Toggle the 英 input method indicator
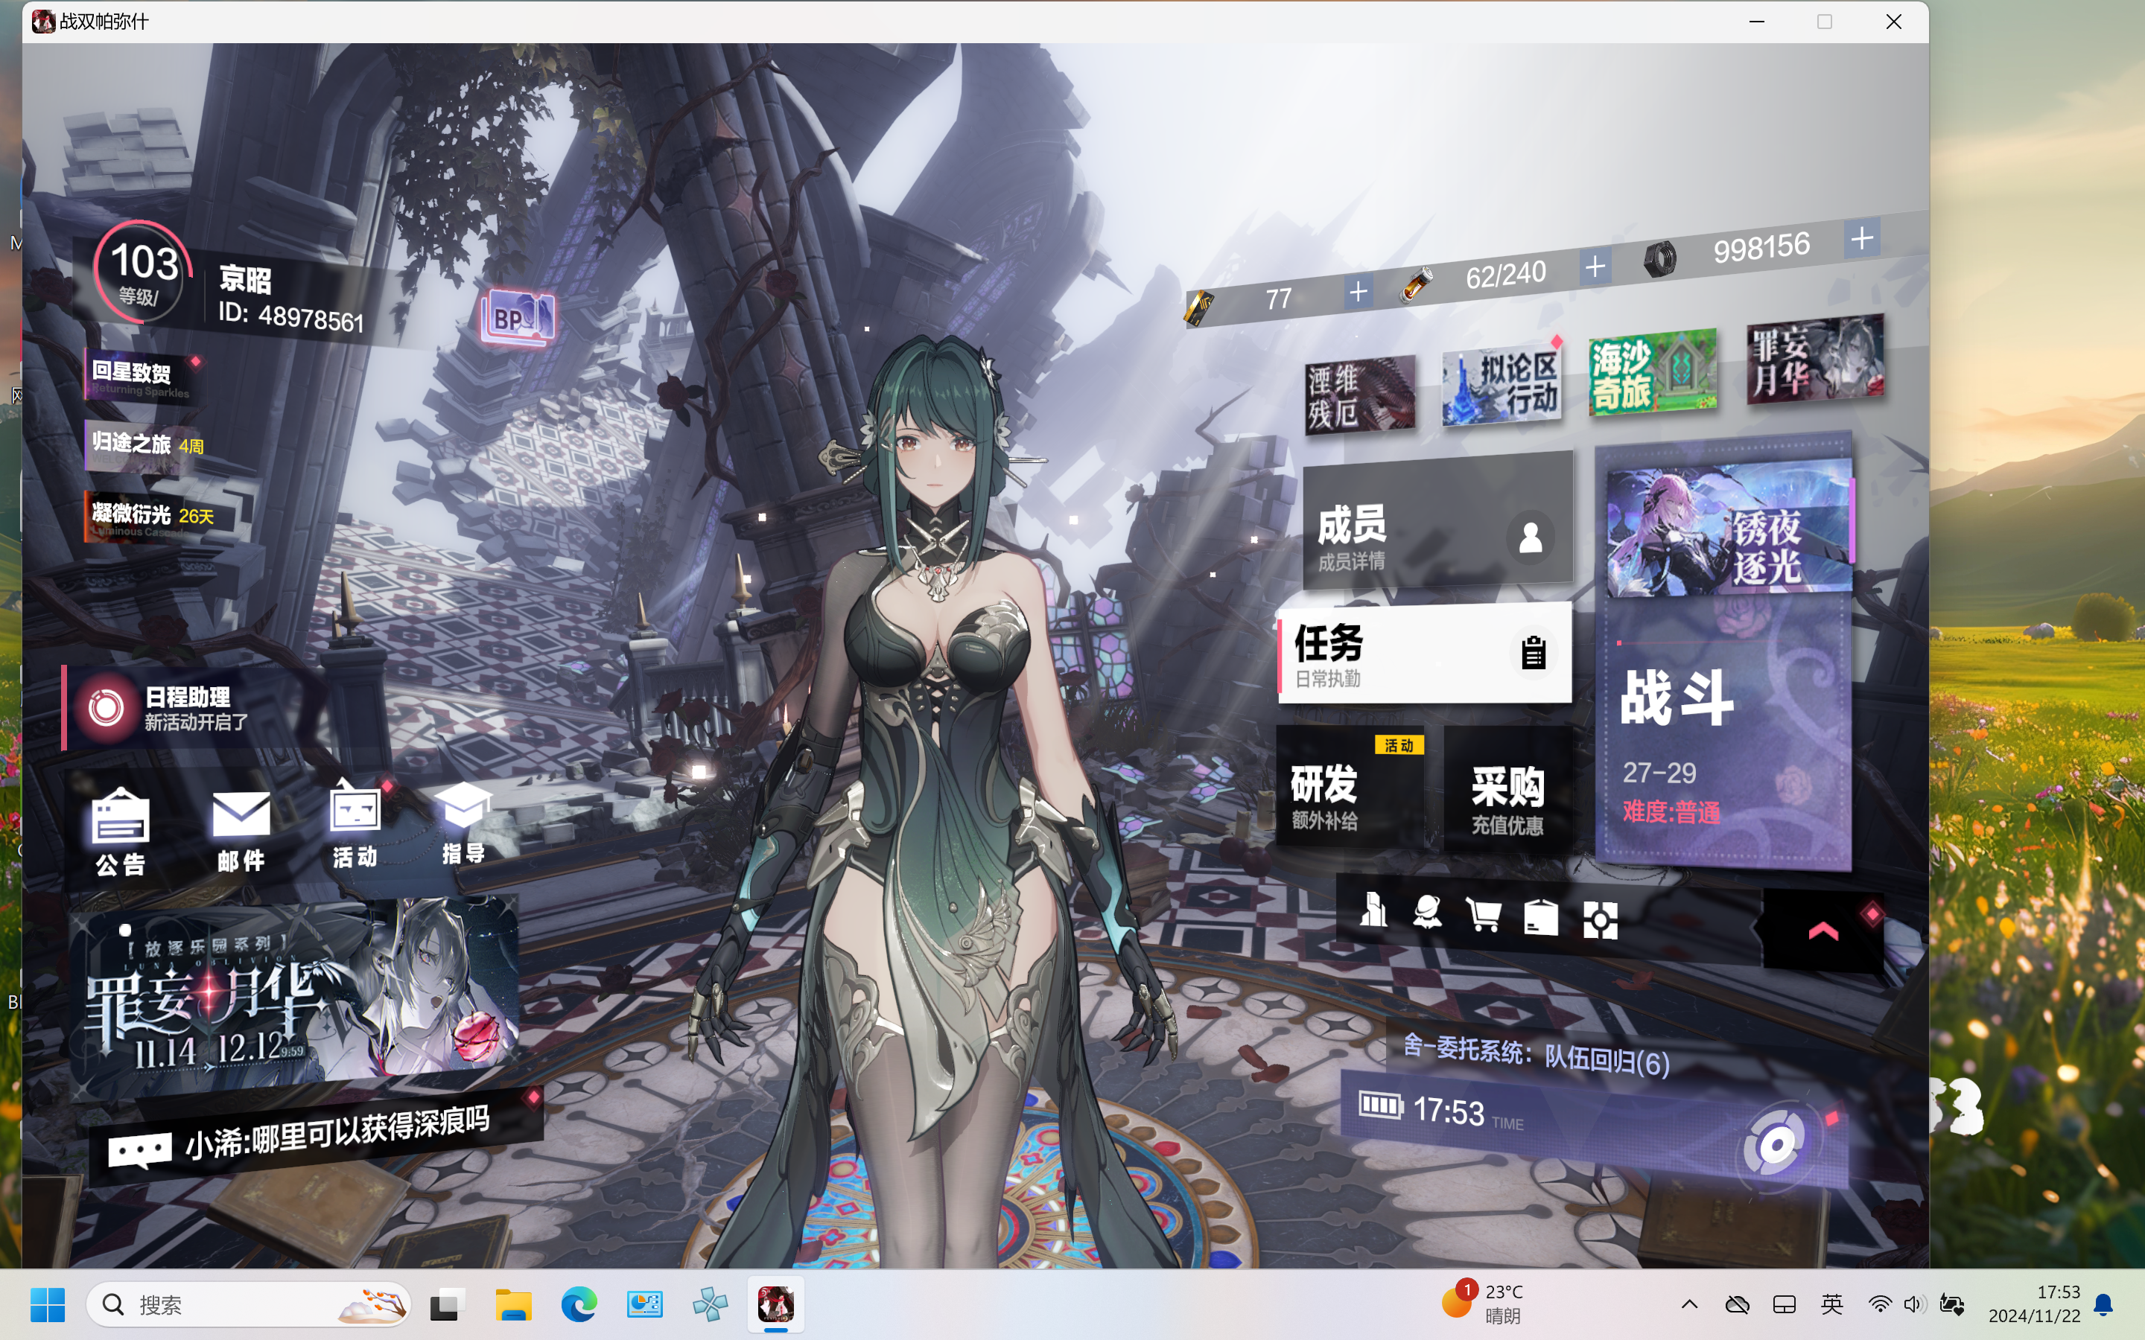This screenshot has height=1340, width=2145. coord(1831,1304)
